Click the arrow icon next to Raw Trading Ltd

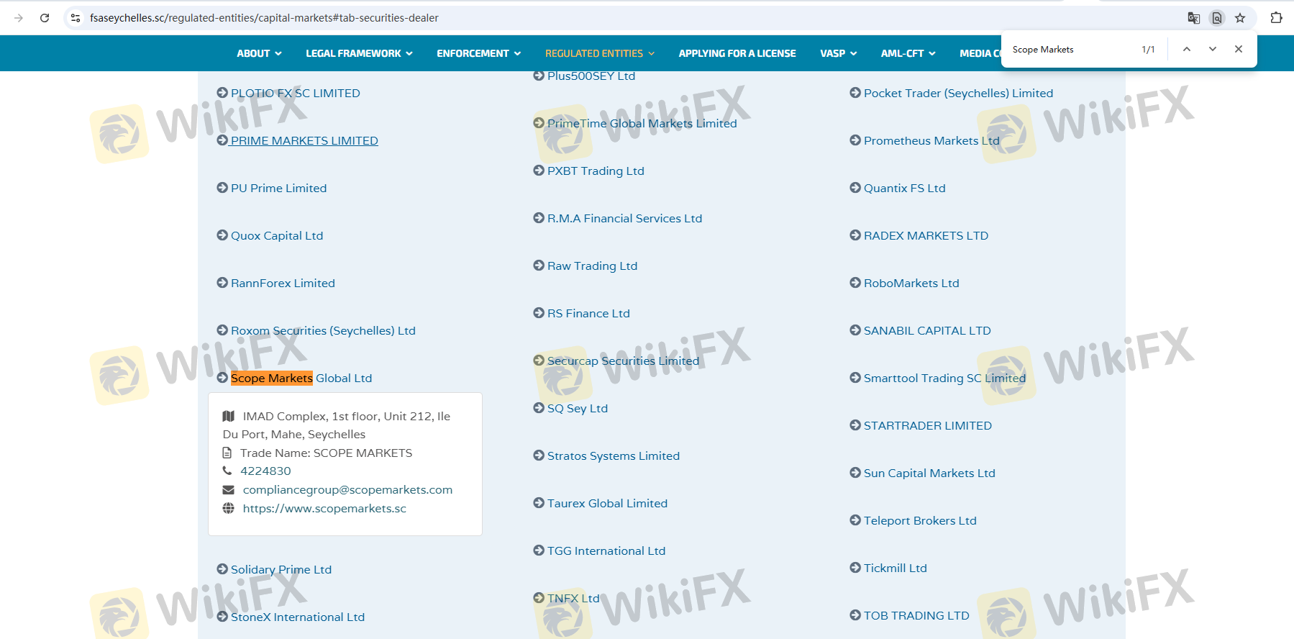(x=539, y=266)
